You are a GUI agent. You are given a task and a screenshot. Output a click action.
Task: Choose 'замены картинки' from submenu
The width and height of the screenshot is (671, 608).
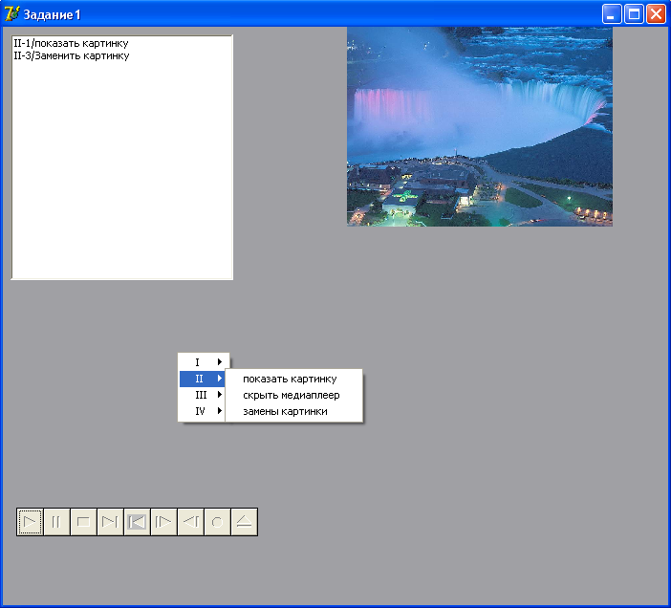[x=293, y=412]
